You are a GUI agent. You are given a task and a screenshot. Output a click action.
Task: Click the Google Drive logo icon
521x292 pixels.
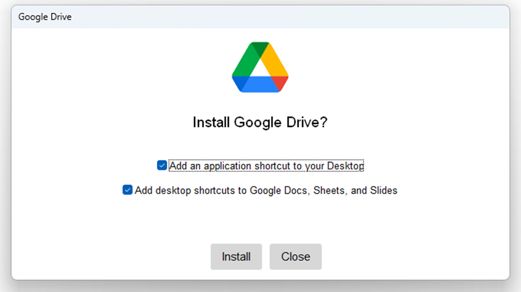point(260,67)
